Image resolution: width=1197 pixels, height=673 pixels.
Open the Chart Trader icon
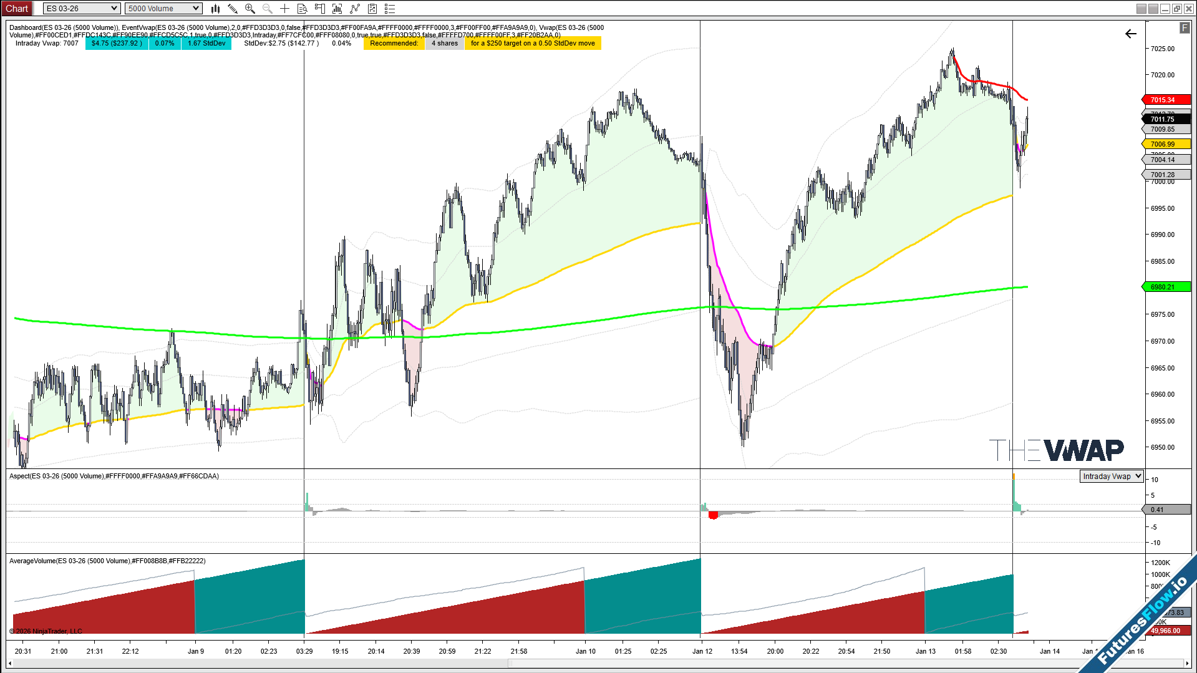click(x=319, y=9)
